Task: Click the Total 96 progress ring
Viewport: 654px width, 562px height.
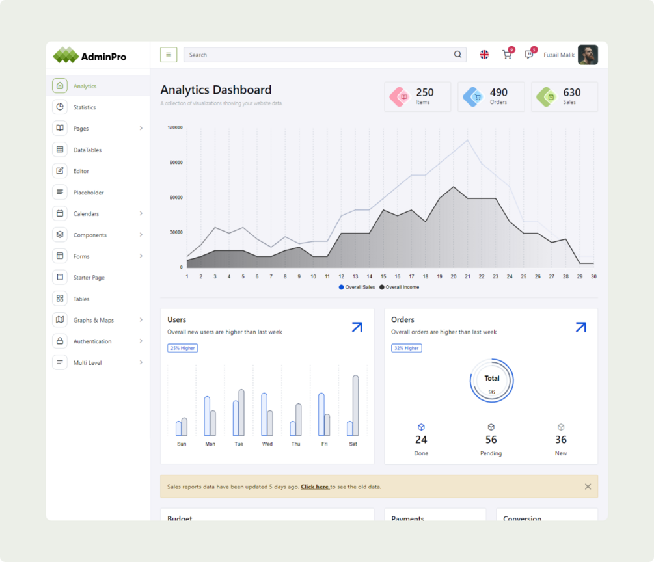Action: click(492, 381)
